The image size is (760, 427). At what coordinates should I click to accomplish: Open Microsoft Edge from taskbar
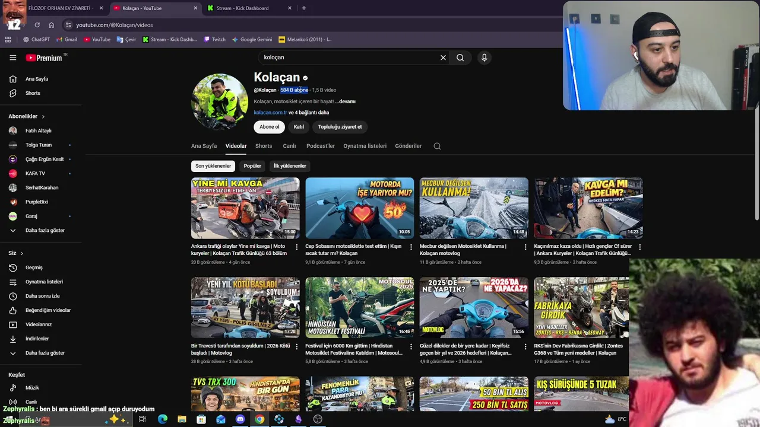coord(163,419)
